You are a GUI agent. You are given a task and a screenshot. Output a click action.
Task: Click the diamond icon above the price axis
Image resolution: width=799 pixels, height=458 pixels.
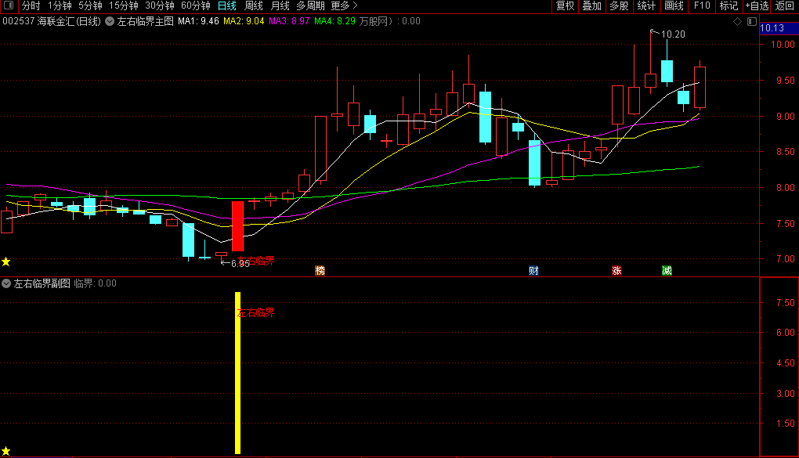(x=737, y=21)
